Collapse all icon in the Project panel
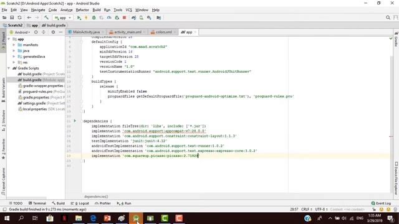399x224 pixels. click(x=44, y=32)
